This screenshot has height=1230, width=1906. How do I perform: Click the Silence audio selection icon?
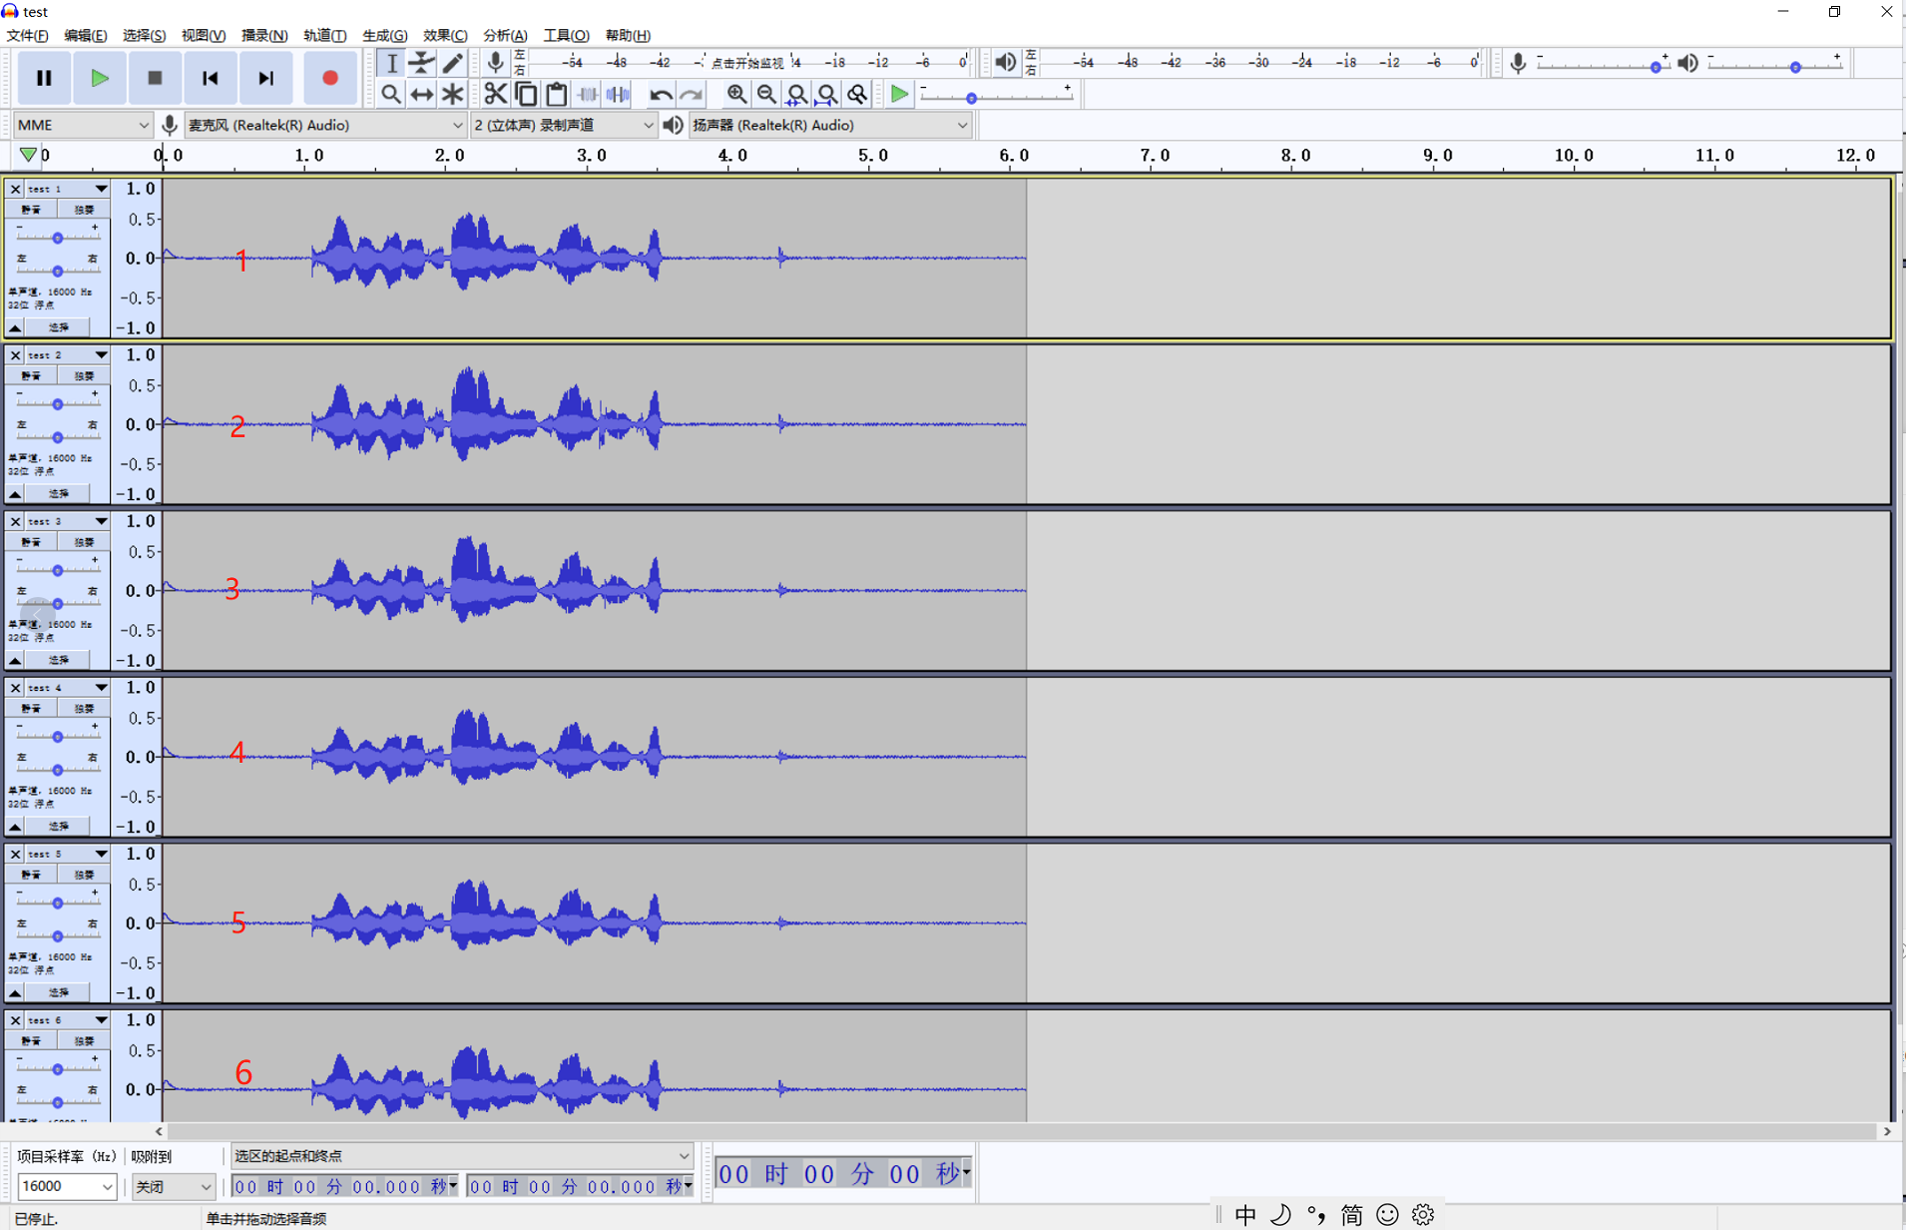tap(618, 94)
